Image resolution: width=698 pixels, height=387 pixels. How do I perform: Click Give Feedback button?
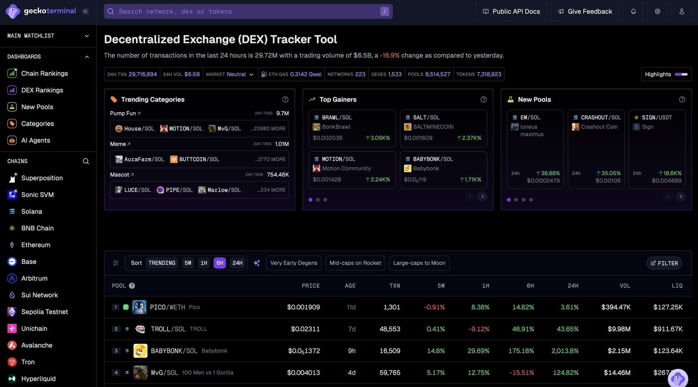(x=585, y=11)
